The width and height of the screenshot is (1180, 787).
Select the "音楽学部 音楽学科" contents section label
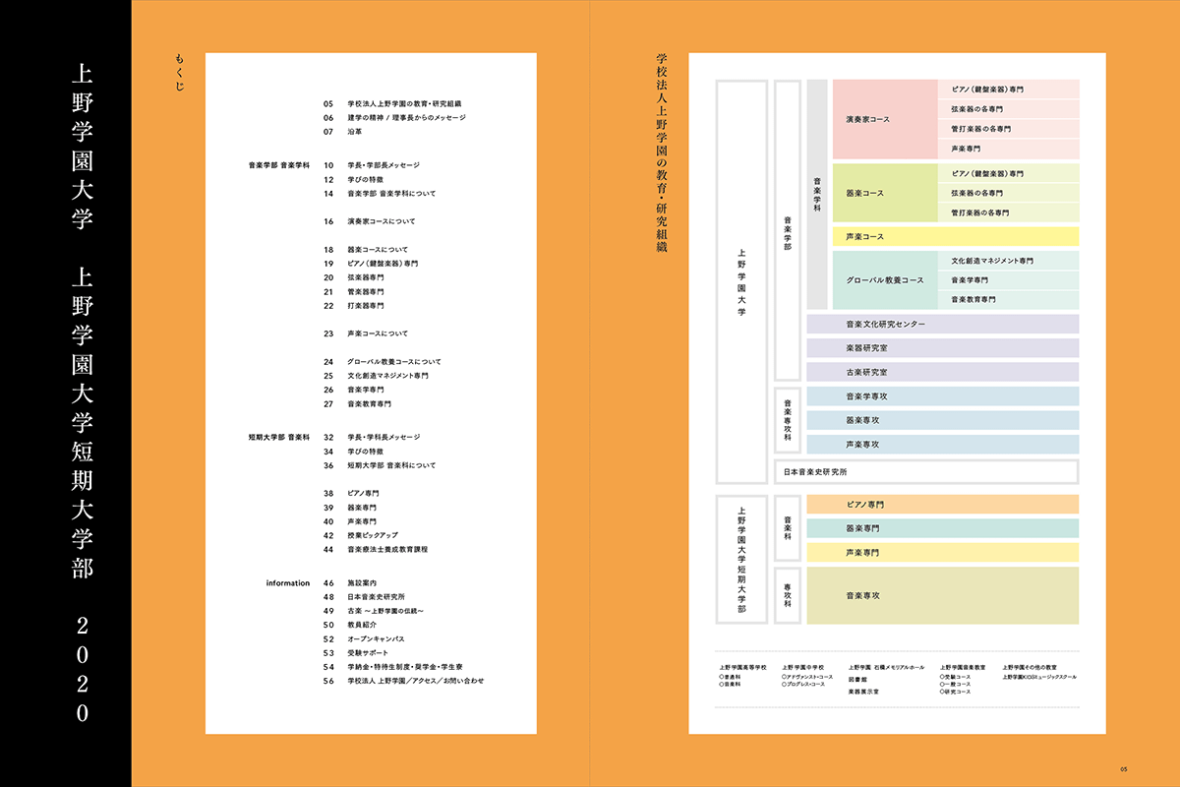pyautogui.click(x=279, y=165)
